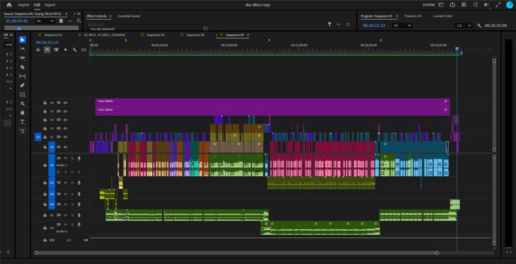Click the timeline horizontal zoom scrollbar
Image resolution: width=516 pixels, height=264 pixels.
[236, 253]
